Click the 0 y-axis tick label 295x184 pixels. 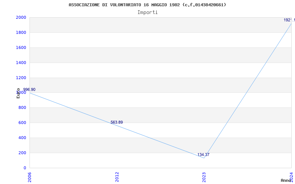[25, 168]
